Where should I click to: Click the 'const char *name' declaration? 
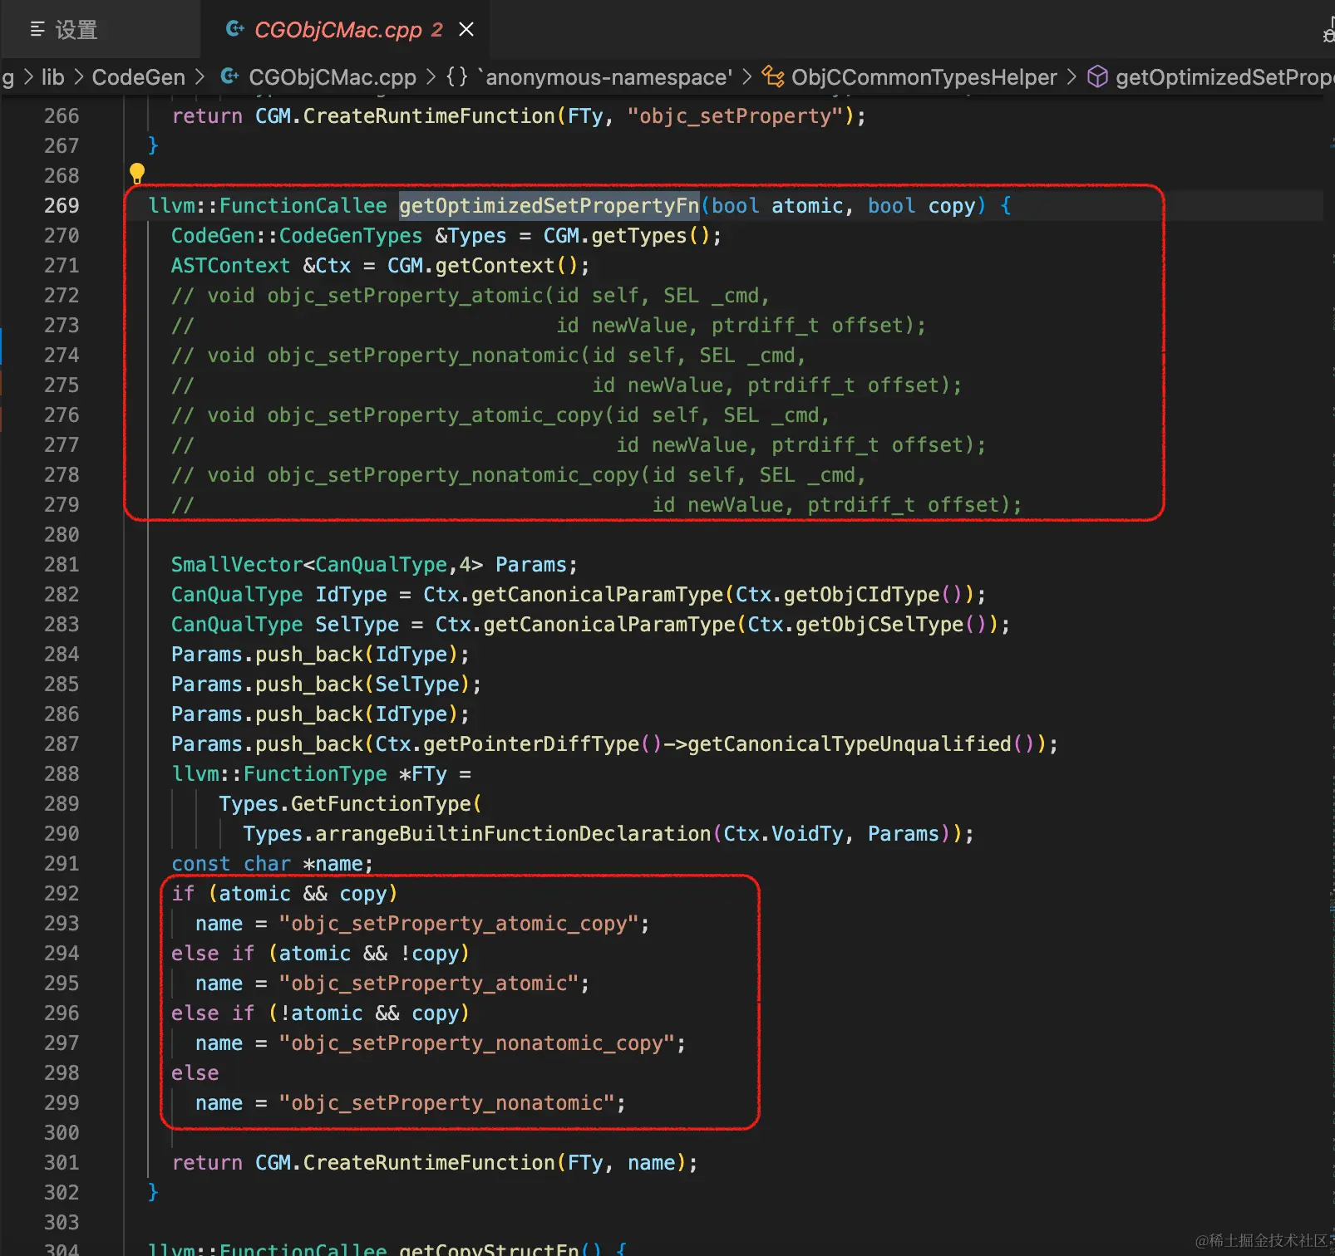click(272, 863)
